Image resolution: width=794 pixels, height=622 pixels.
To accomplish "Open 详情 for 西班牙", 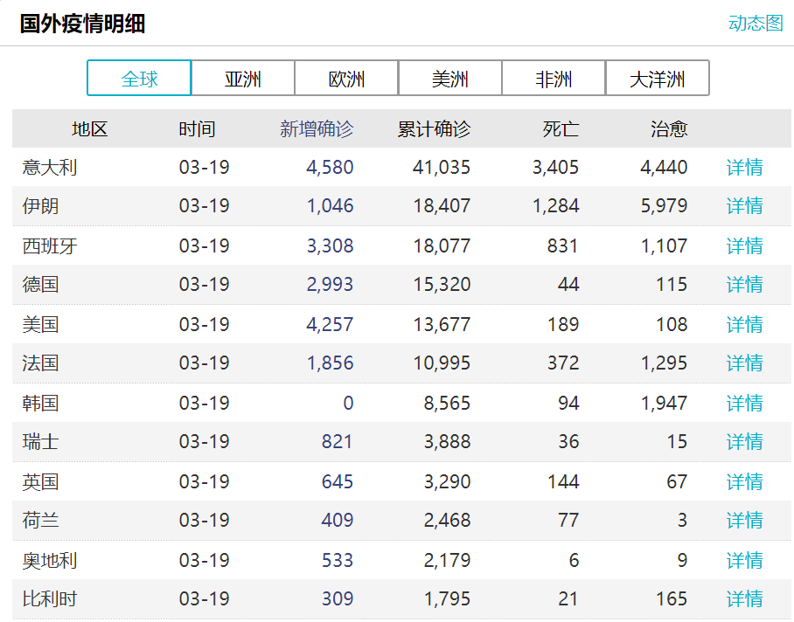I will tap(744, 245).
